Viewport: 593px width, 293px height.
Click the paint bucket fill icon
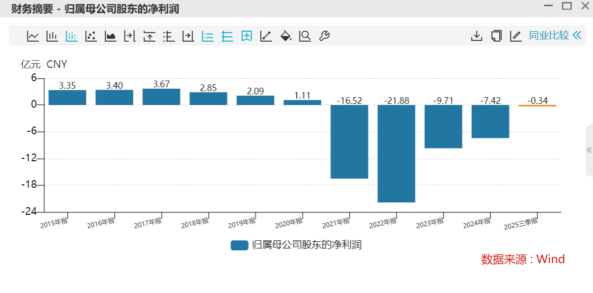coord(285,36)
